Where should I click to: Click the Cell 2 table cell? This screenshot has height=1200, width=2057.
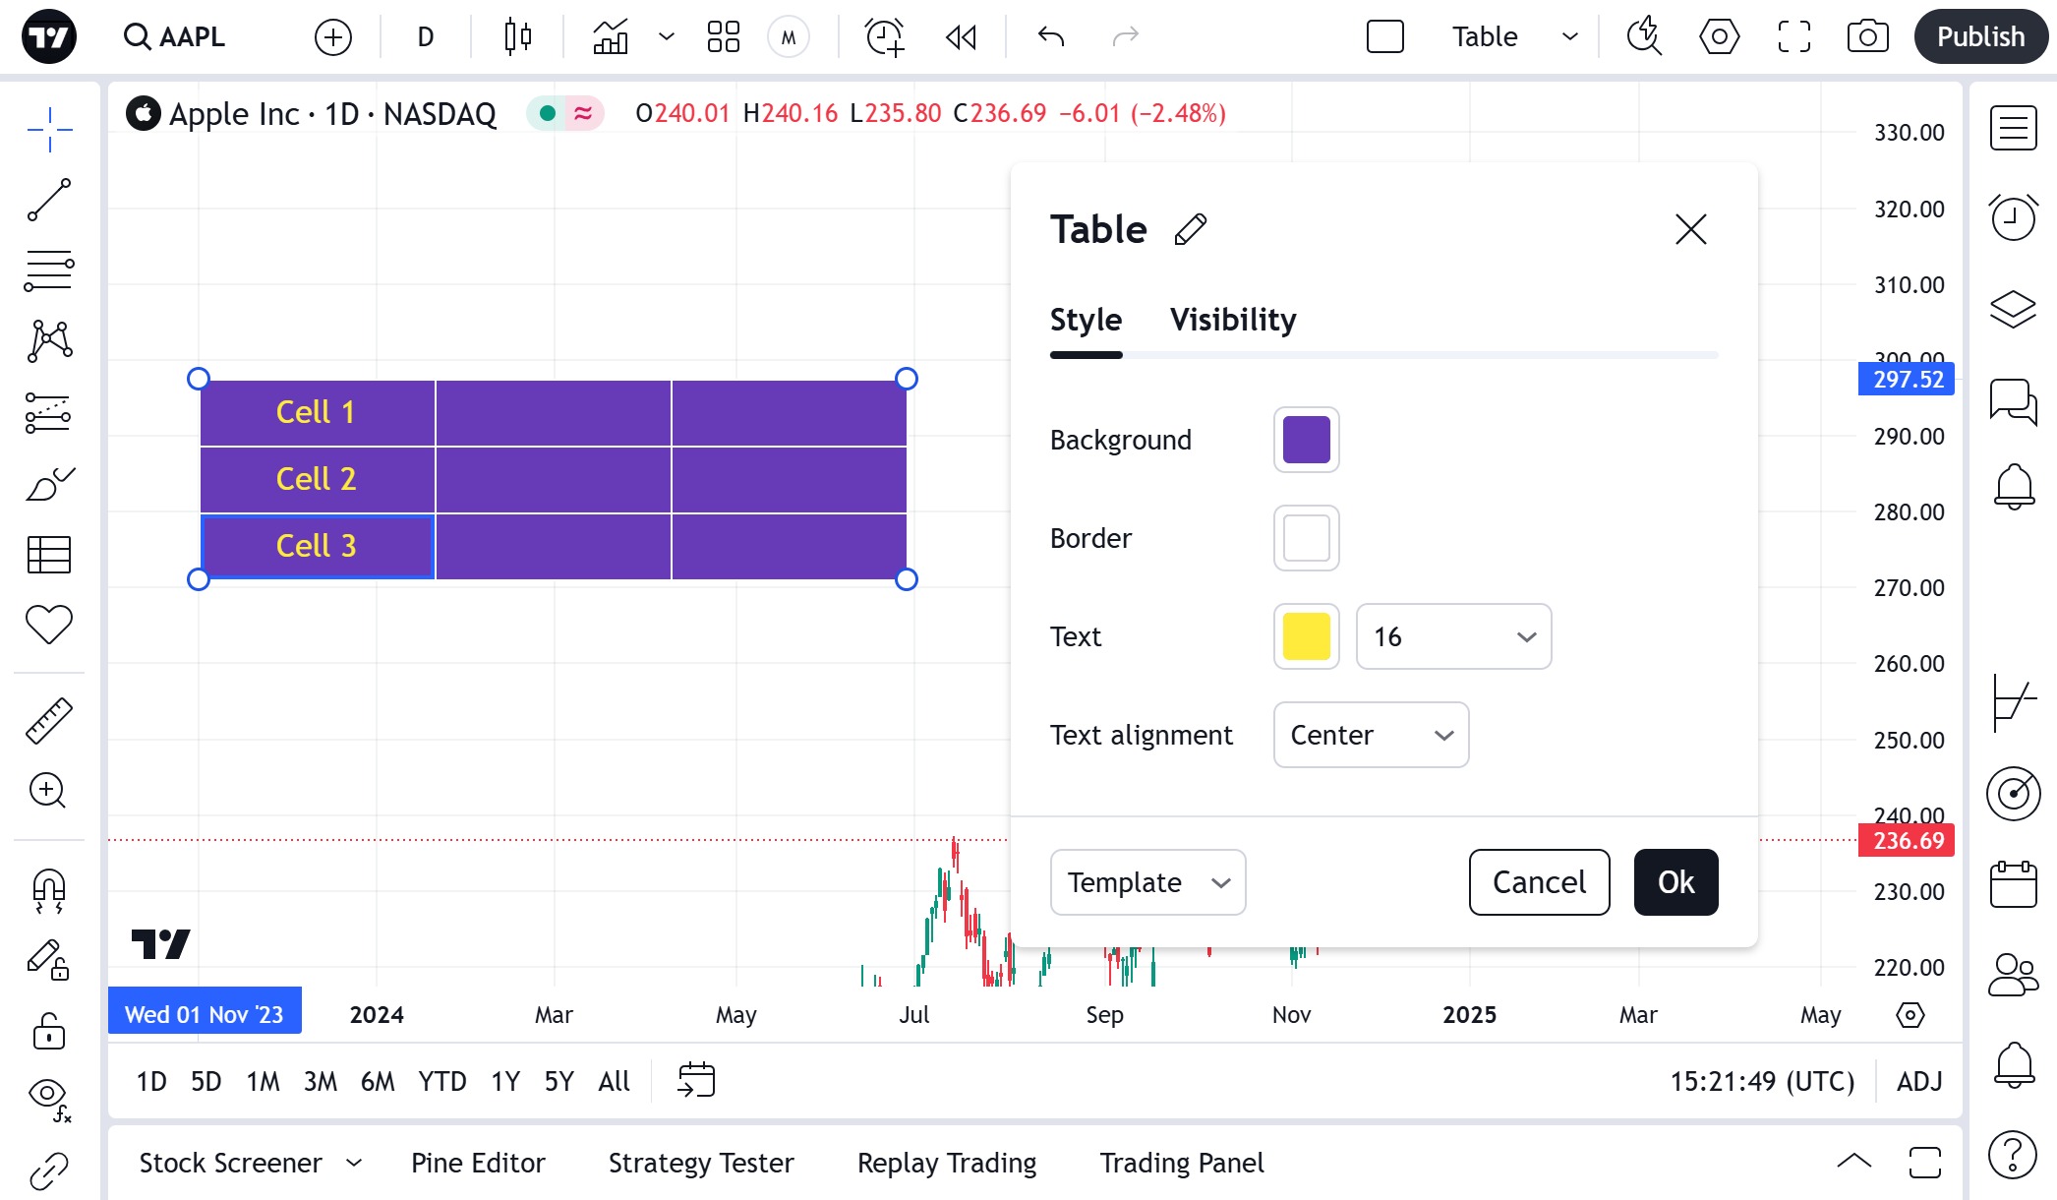tap(317, 479)
